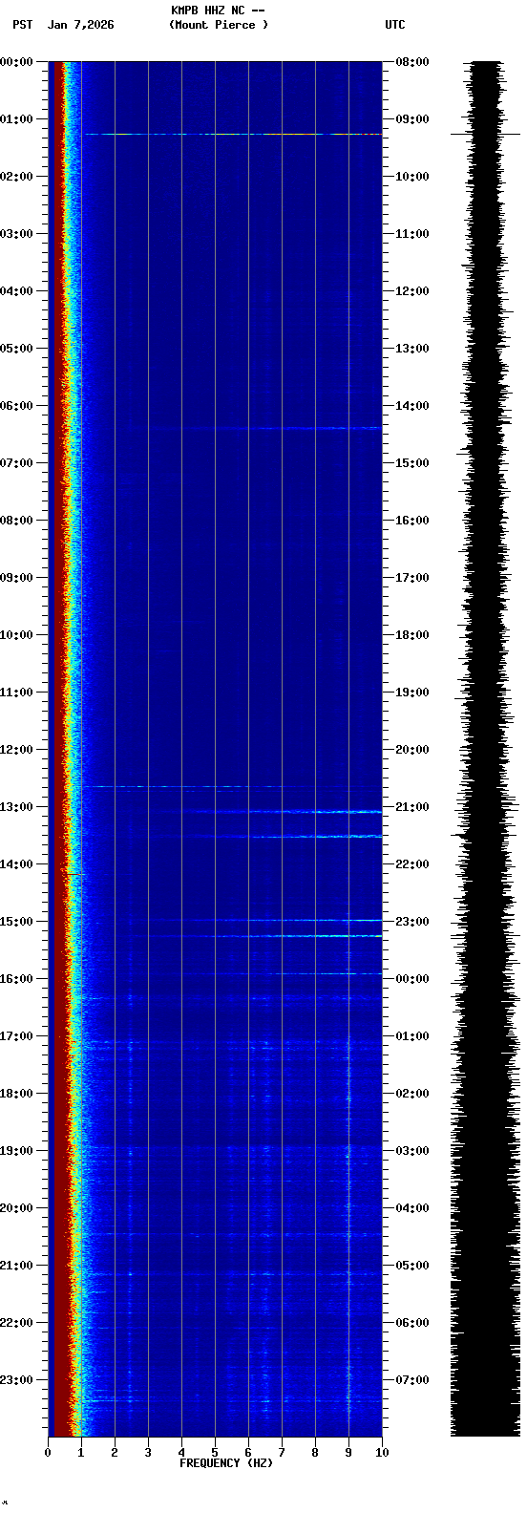Click frequency axis tick label '0'

(48, 1453)
